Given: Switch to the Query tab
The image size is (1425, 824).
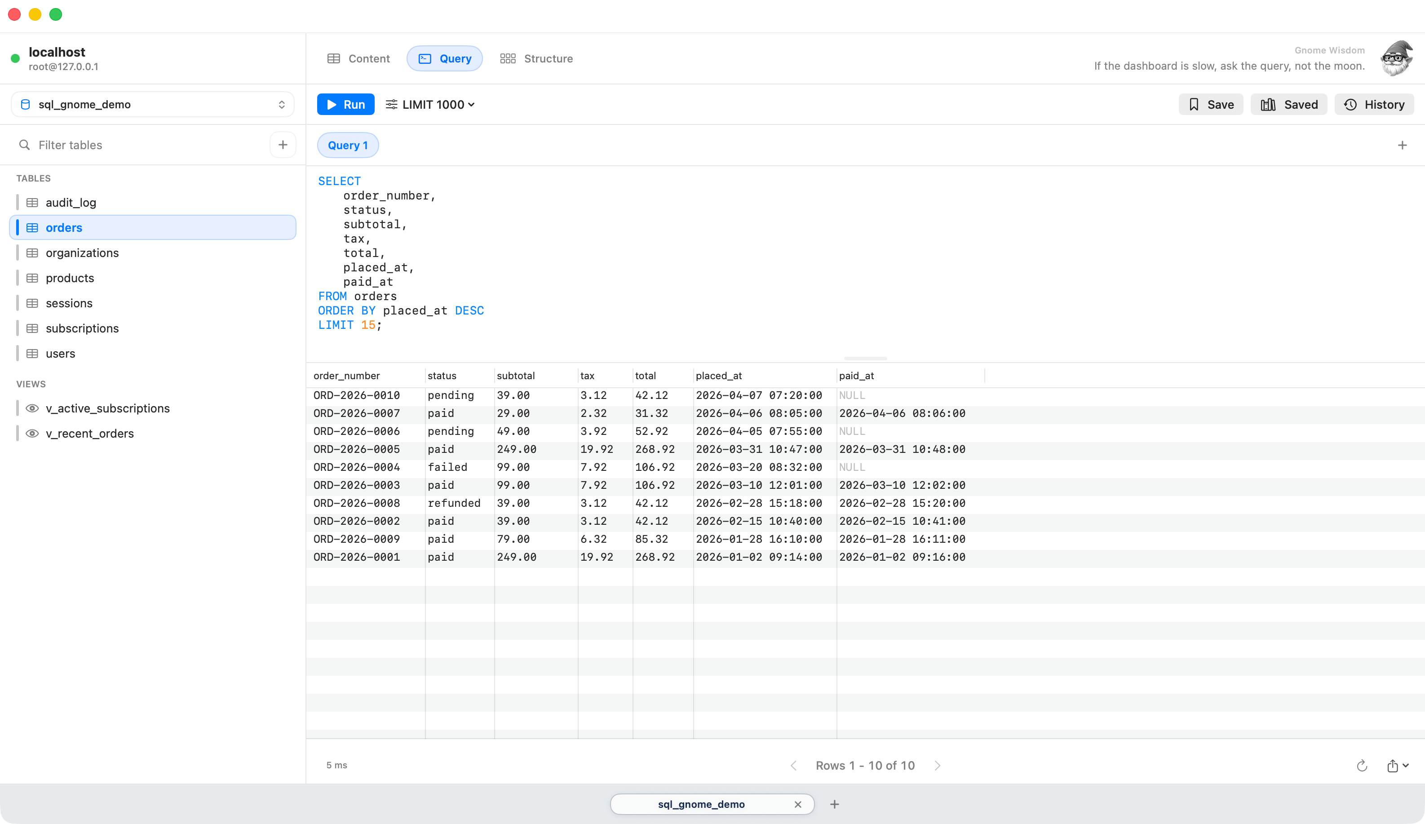Looking at the screenshot, I should click(x=444, y=59).
